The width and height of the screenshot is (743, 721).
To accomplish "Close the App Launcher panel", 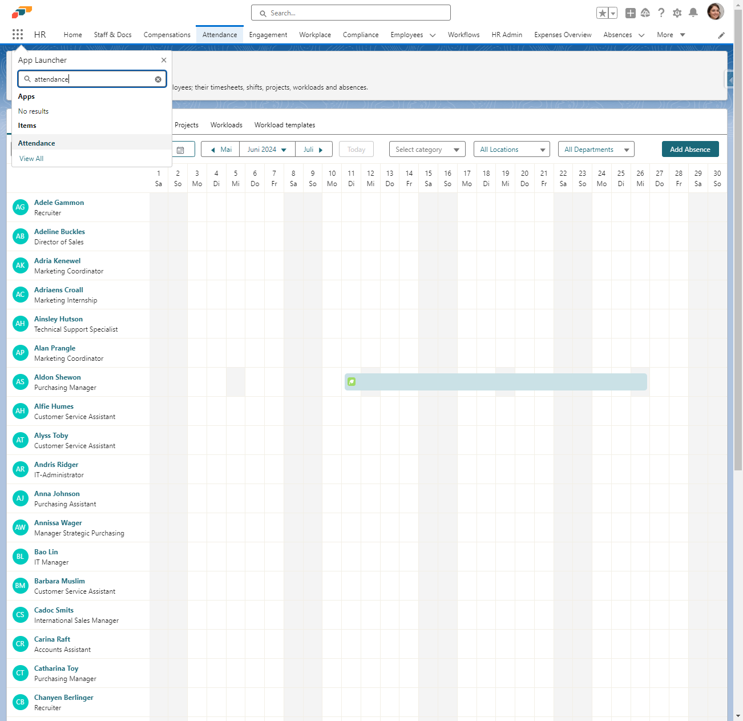I will pyautogui.click(x=164, y=60).
